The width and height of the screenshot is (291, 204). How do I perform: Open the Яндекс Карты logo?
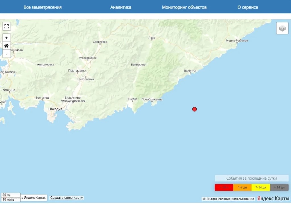click(273, 199)
